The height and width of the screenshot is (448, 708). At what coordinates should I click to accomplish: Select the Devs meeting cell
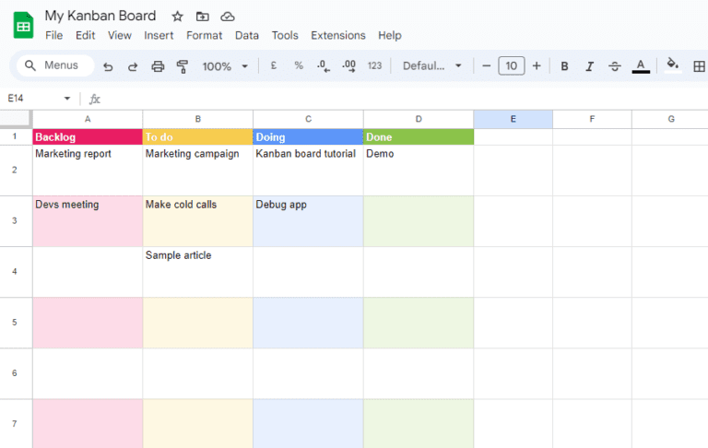click(x=88, y=221)
